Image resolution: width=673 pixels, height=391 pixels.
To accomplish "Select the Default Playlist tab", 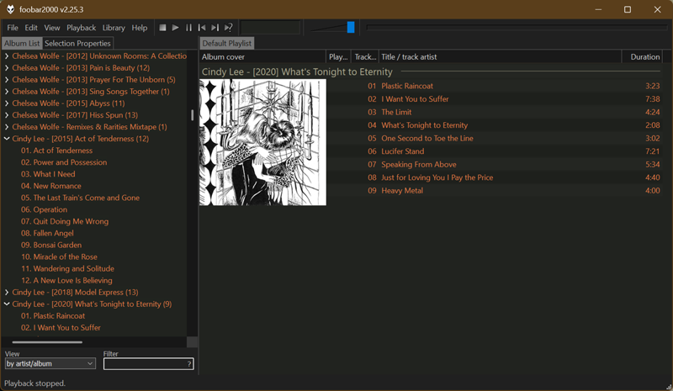I will (x=226, y=44).
